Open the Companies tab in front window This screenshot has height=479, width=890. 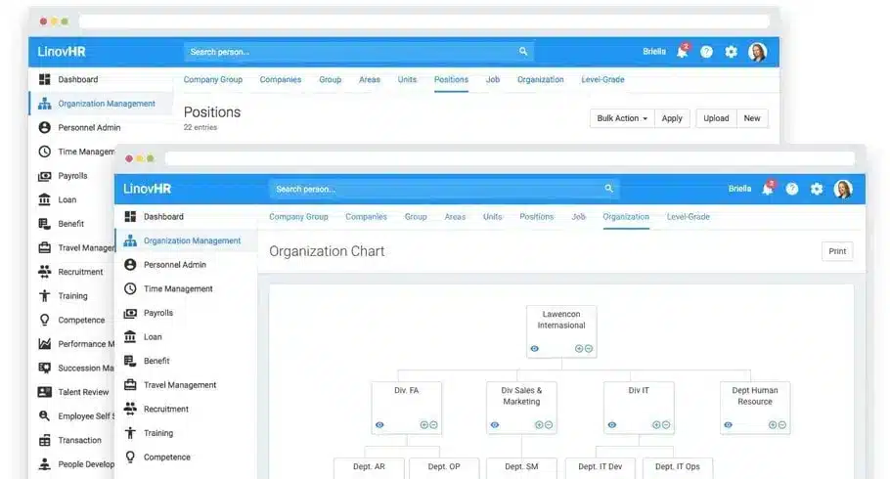[366, 217]
